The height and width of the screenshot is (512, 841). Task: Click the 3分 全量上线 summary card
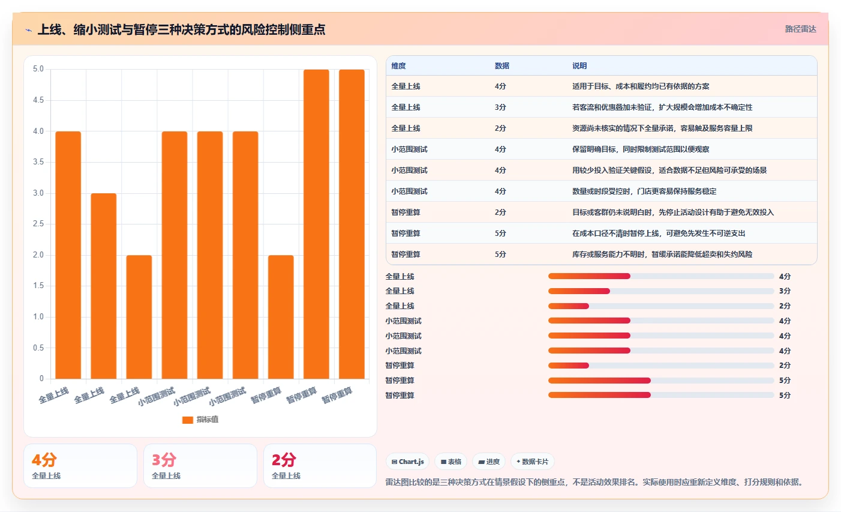[x=200, y=466]
